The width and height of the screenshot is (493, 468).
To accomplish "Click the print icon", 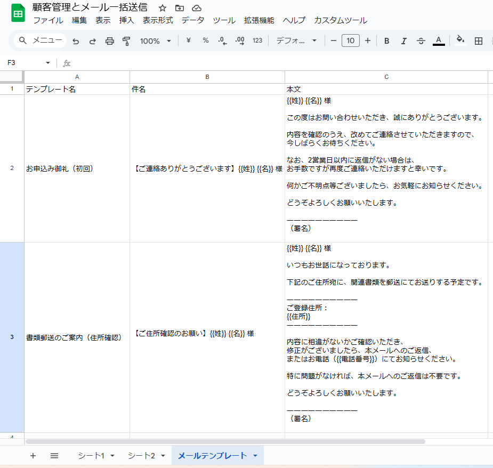I will pos(110,41).
